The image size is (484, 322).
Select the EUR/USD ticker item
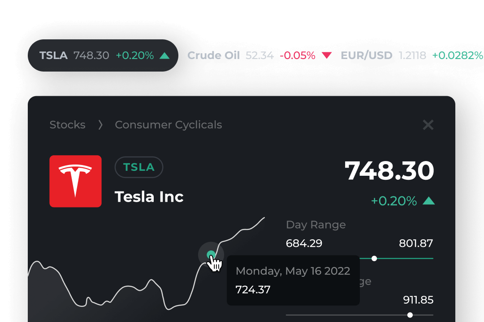412,55
